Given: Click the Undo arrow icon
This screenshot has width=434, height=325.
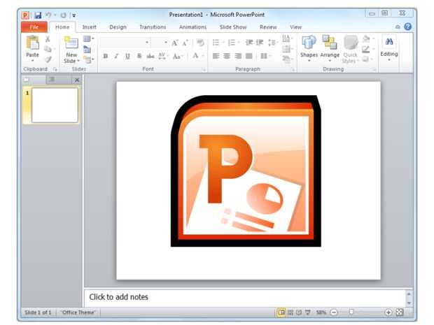Looking at the screenshot, I should pos(48,15).
